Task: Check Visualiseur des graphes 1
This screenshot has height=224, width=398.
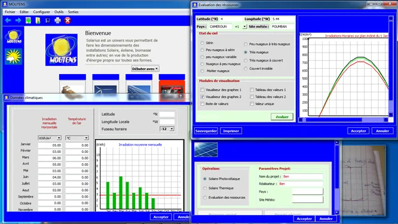Action: click(x=203, y=90)
